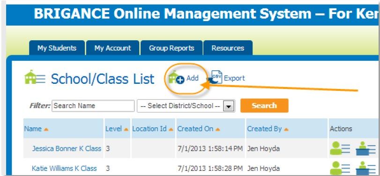Image resolution: width=380 pixels, height=176 pixels.
Task: Open student list icon for Jessica Bonner K Class
Action: tap(340, 148)
